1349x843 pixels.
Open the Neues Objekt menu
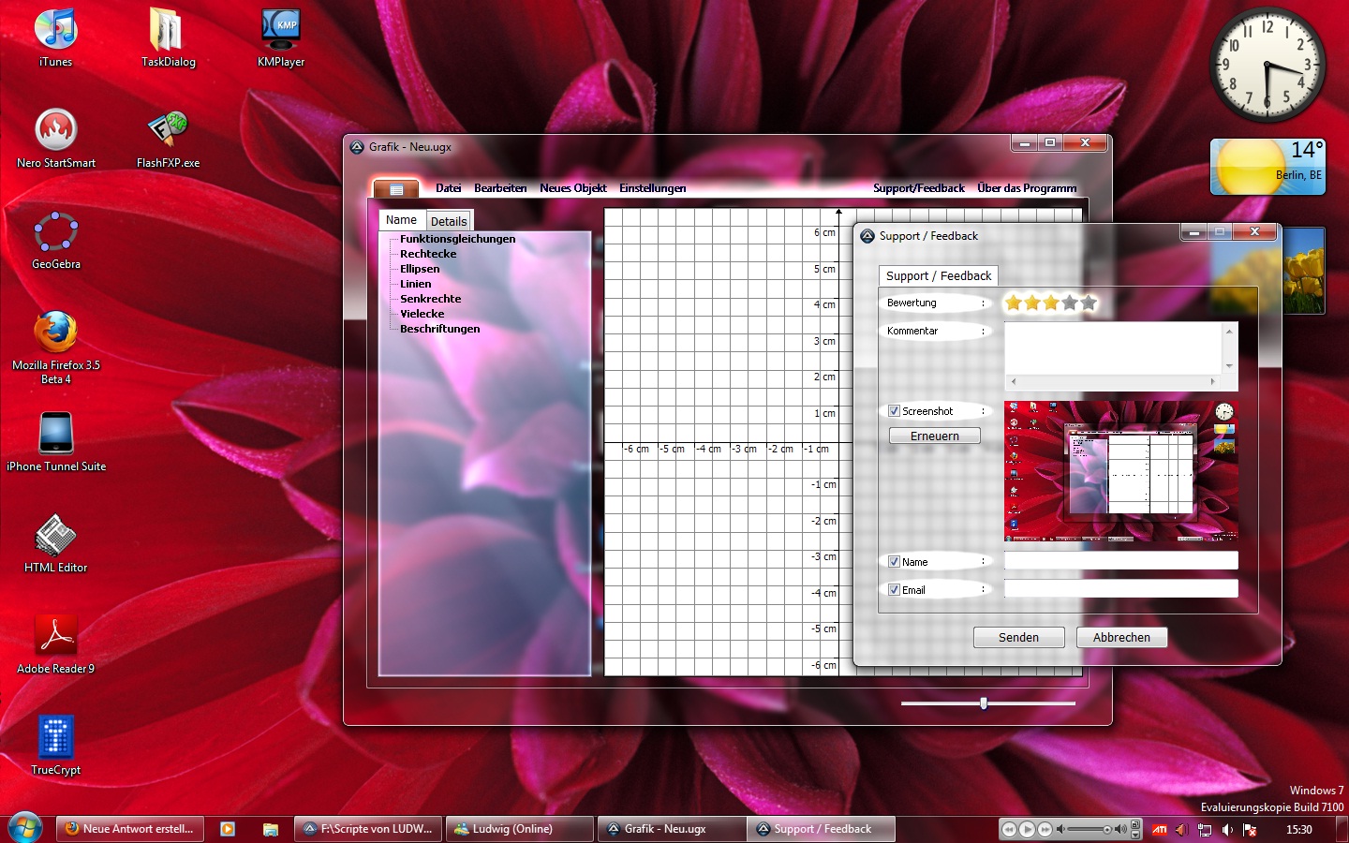[572, 188]
